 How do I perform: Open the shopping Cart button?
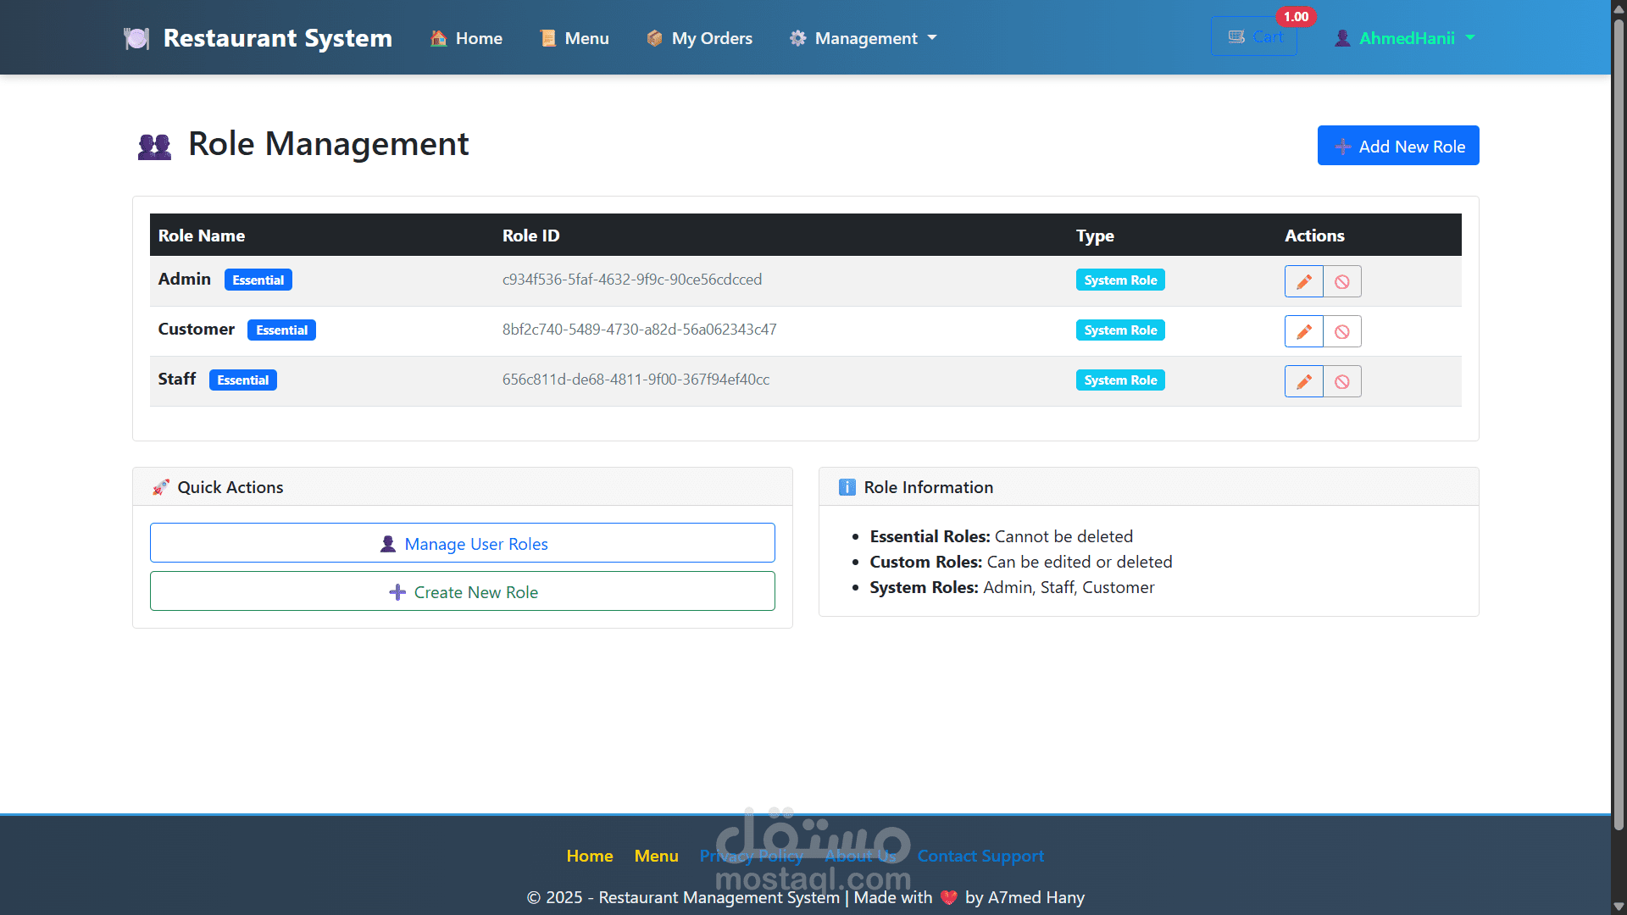[x=1254, y=37]
